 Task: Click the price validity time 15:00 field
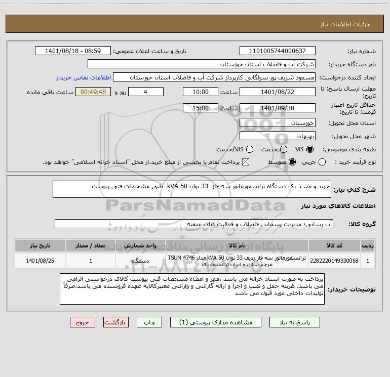tap(201, 108)
